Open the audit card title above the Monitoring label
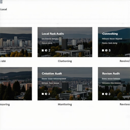 [52, 73]
